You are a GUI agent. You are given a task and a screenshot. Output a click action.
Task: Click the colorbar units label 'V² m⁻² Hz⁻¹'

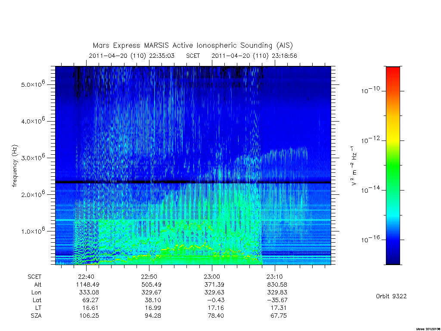(354, 165)
